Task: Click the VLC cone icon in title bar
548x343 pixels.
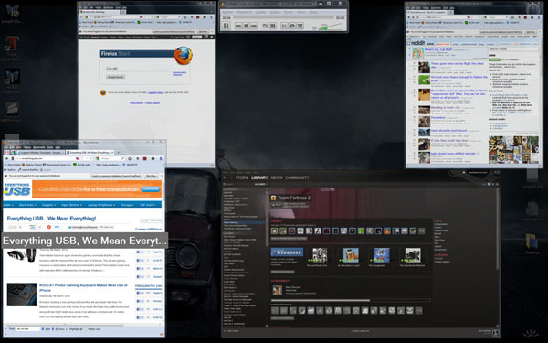Action: 223,4
